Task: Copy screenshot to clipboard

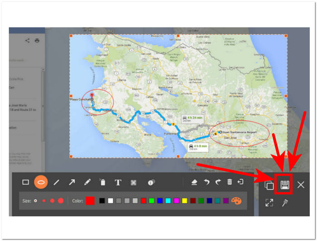Action: pos(269,185)
